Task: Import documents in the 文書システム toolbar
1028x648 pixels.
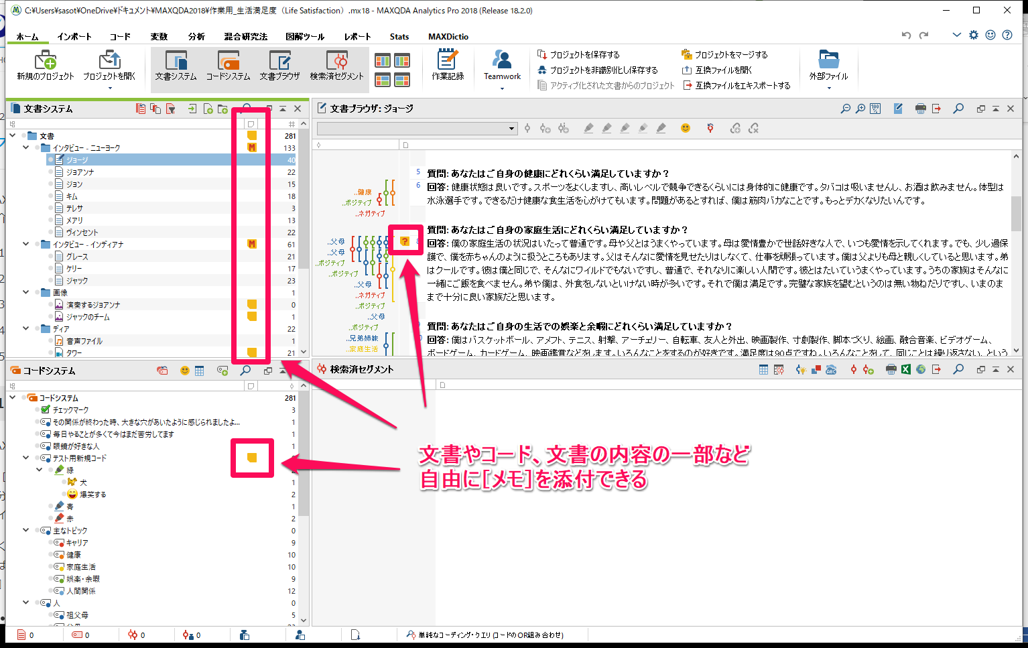Action: pos(193,109)
